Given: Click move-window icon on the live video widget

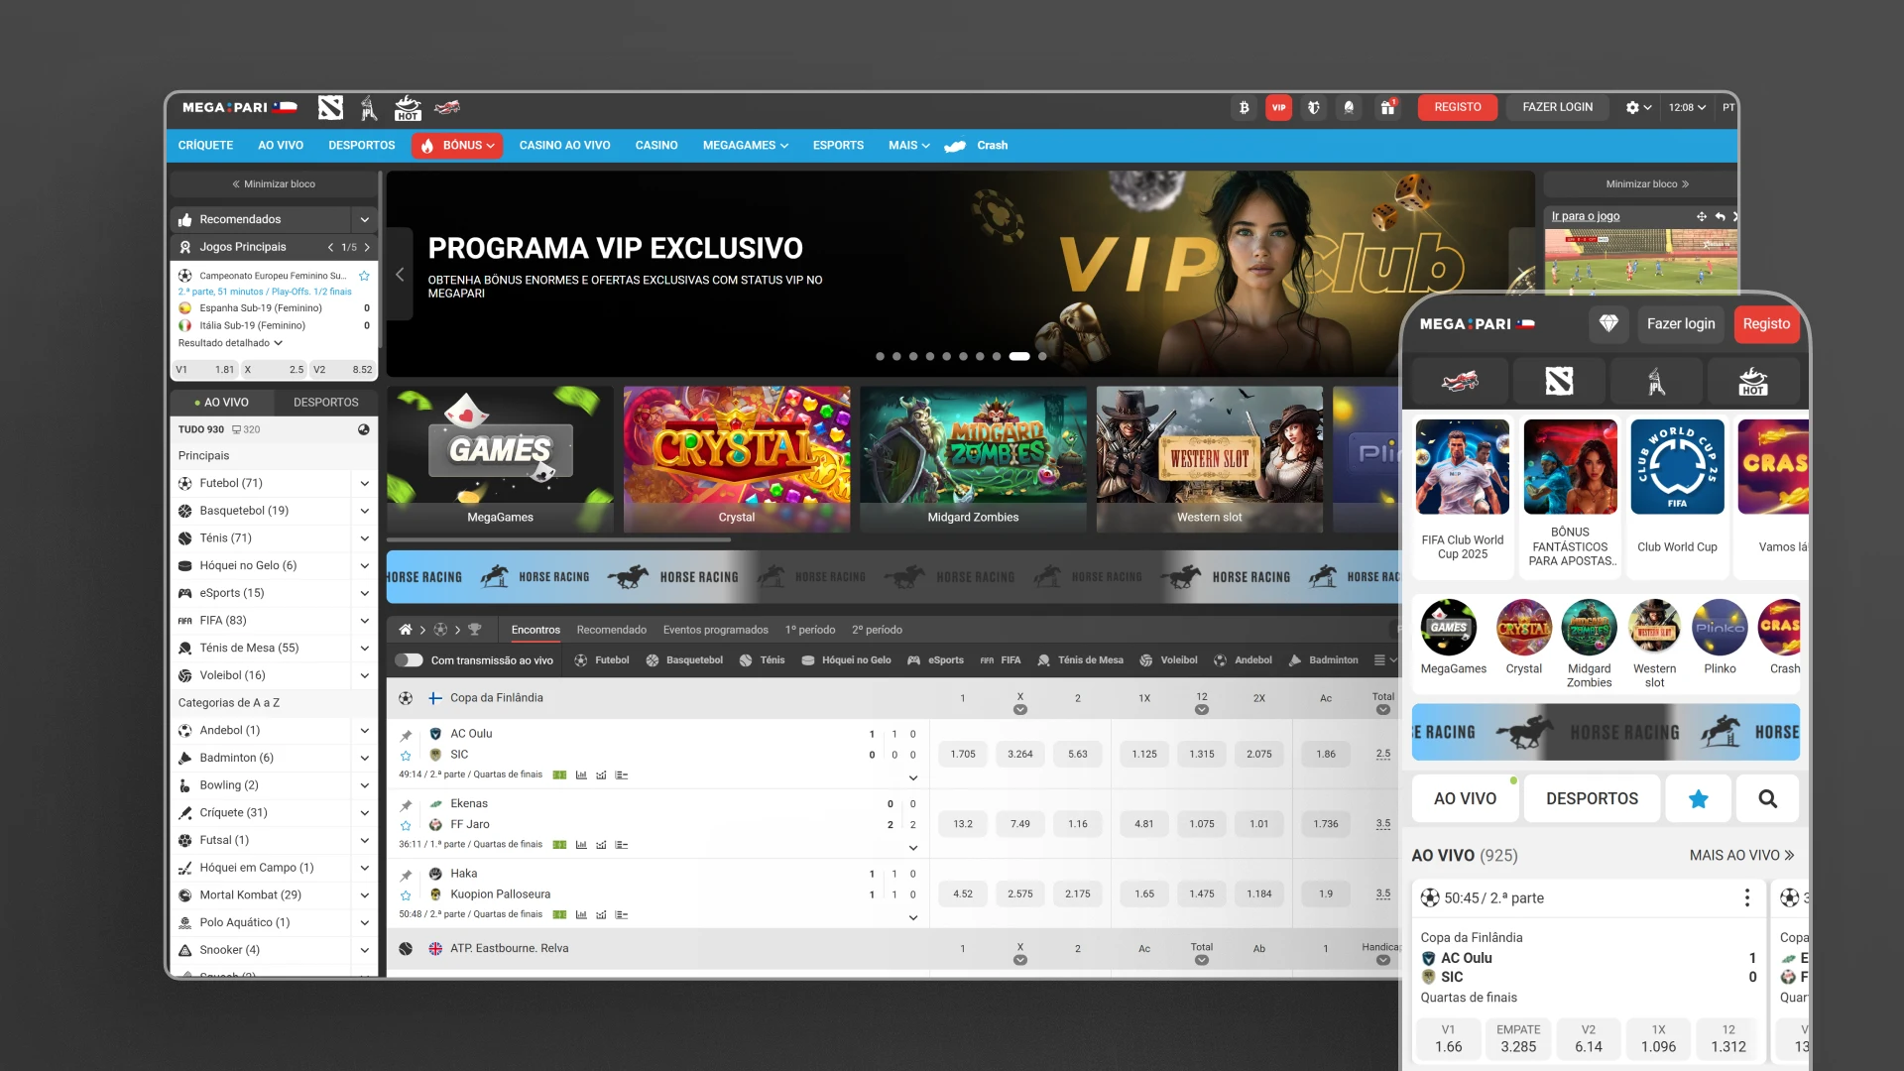Looking at the screenshot, I should [x=1702, y=216].
